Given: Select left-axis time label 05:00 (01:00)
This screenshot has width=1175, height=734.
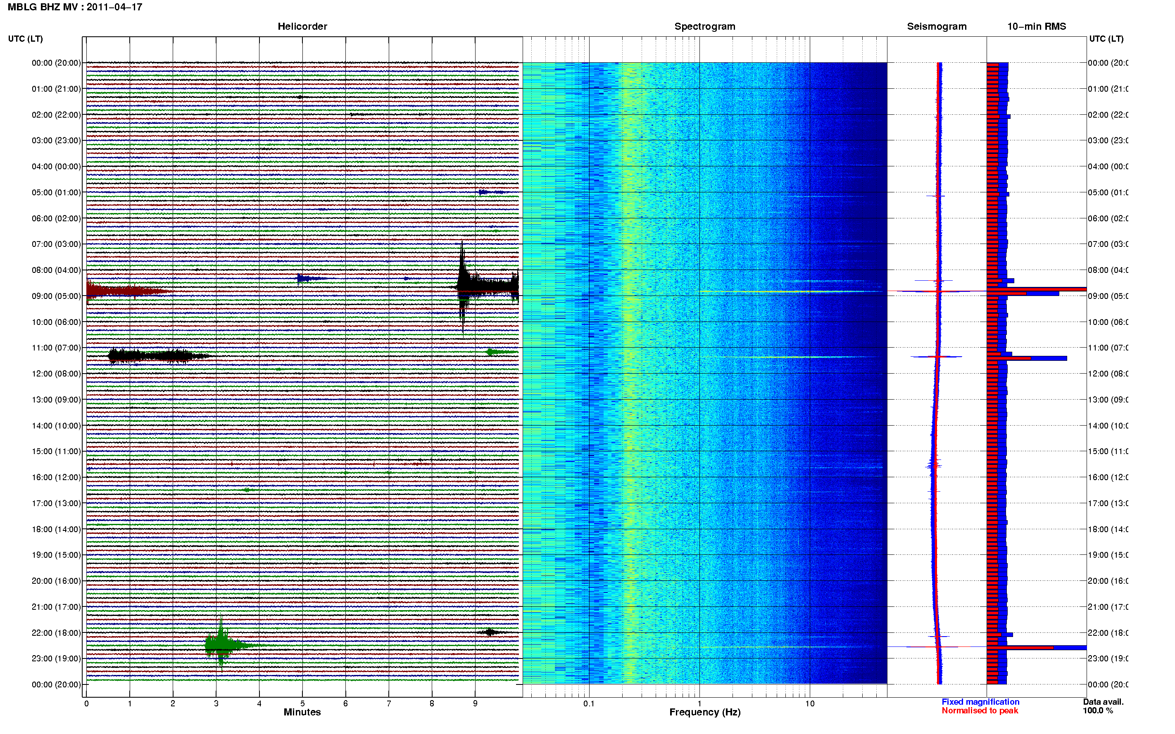Looking at the screenshot, I should [x=56, y=193].
